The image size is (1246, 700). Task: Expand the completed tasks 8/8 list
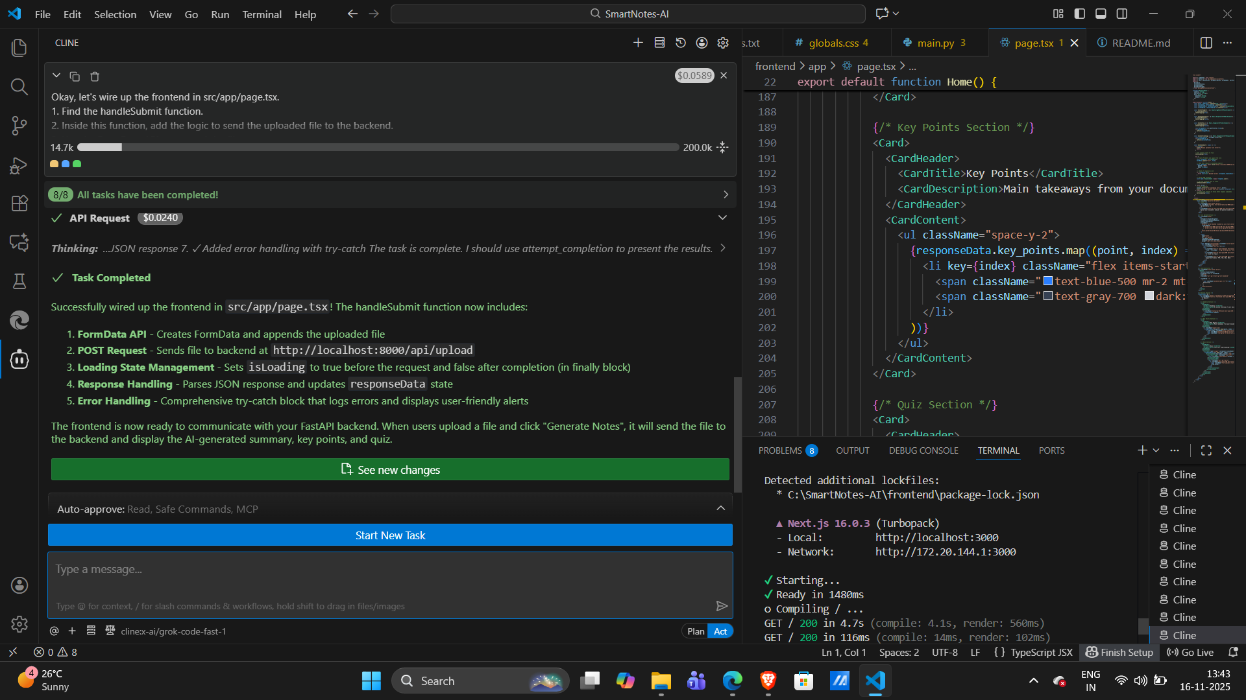tap(726, 195)
